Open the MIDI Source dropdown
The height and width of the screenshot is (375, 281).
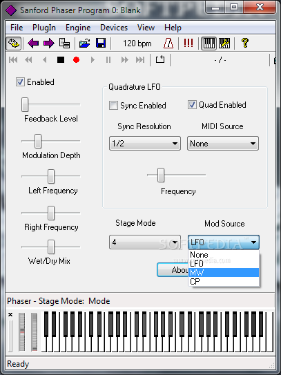222,144
